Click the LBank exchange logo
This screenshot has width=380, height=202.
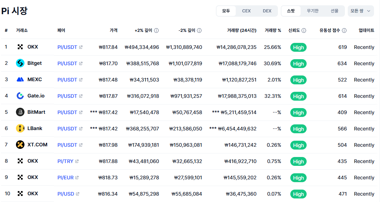[20, 128]
